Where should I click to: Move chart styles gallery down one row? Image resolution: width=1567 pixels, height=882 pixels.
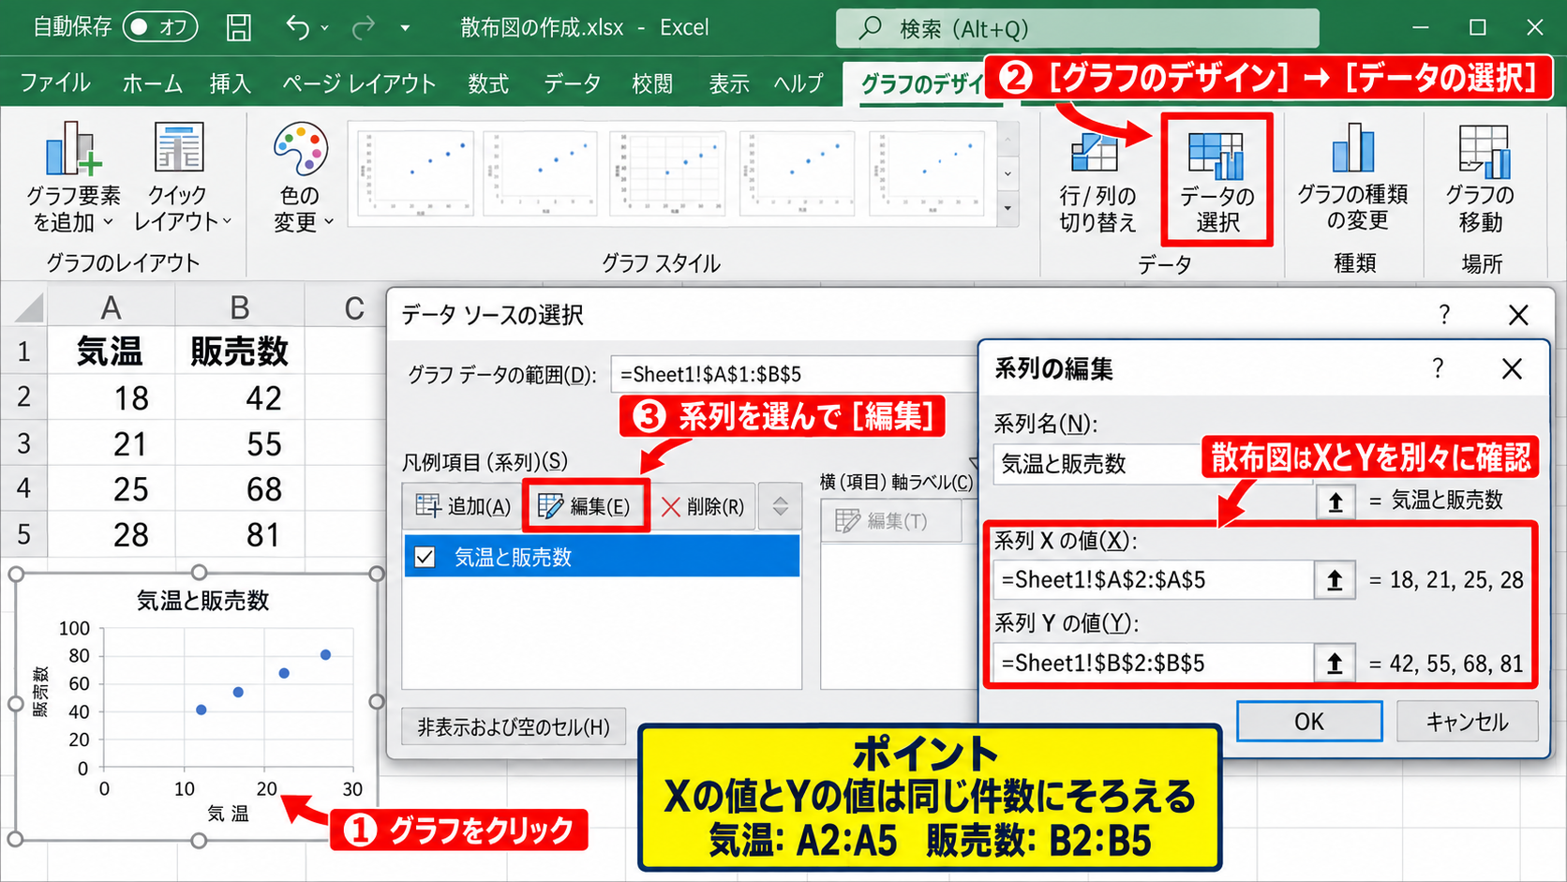tap(1008, 173)
